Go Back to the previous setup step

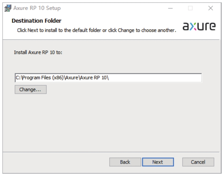pyautogui.click(x=125, y=162)
